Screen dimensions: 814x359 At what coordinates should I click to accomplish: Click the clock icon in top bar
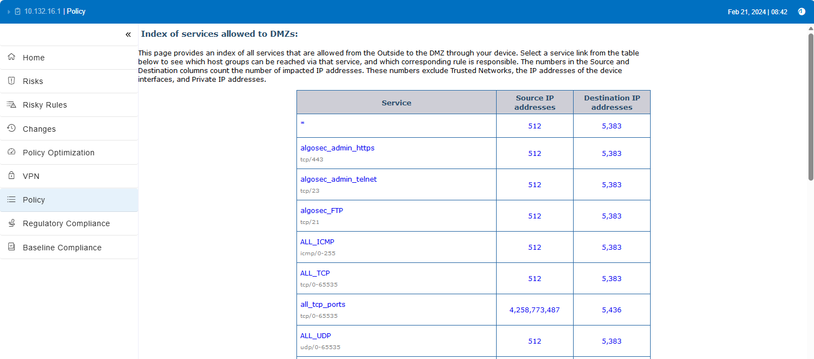801,12
